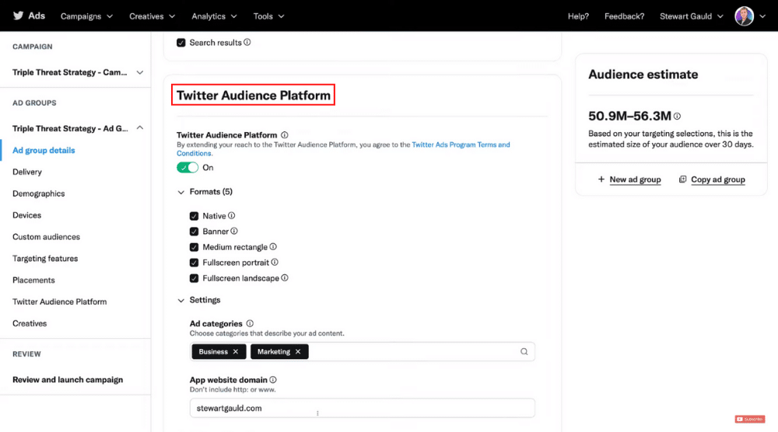Uncheck the Banner format checkbox
This screenshot has height=432, width=778.
pos(194,232)
